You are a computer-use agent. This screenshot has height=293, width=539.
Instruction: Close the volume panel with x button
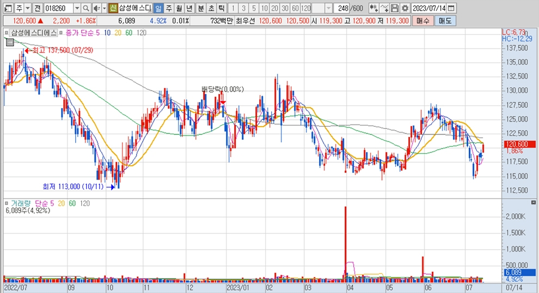(x=533, y=202)
